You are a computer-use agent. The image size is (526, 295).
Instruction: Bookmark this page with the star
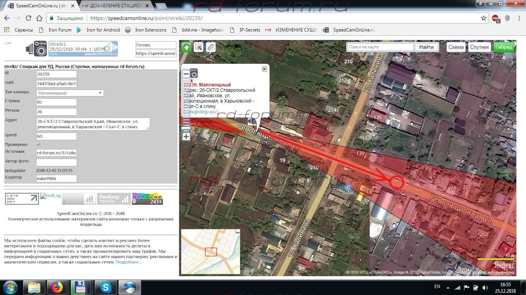pyautogui.click(x=484, y=18)
